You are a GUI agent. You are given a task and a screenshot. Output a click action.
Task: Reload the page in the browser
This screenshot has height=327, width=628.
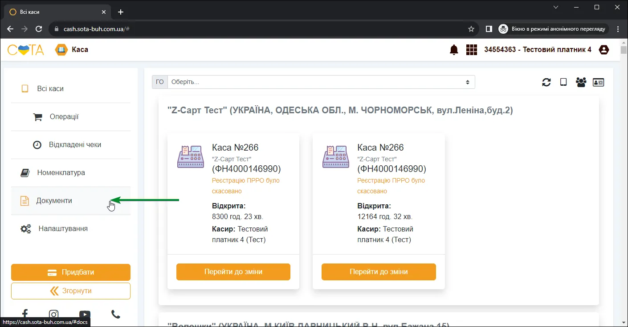click(x=39, y=29)
